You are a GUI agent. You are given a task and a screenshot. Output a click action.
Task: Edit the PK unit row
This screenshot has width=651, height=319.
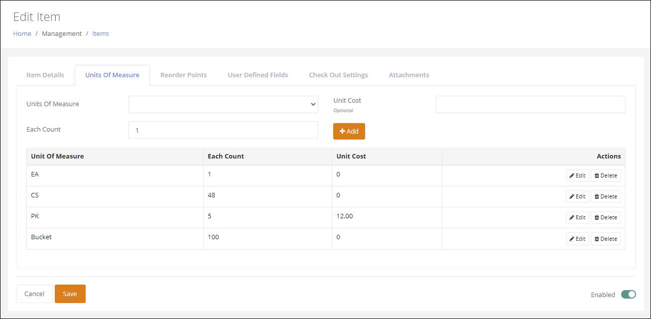click(x=577, y=217)
